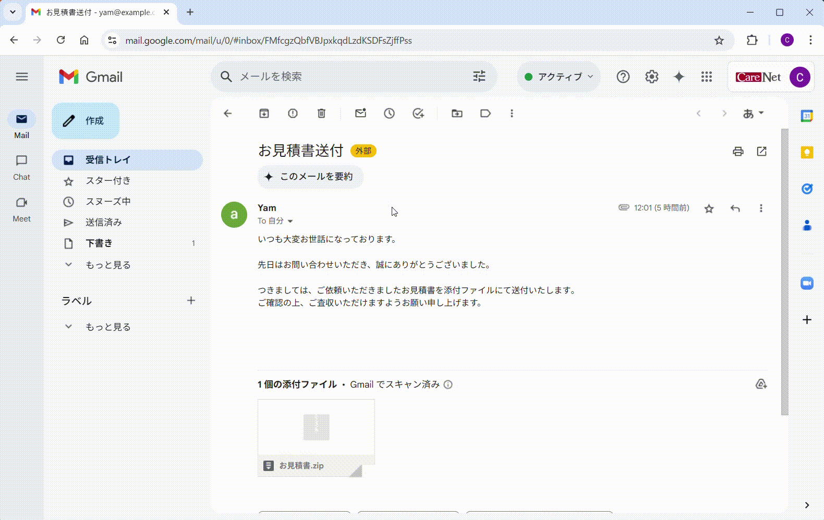824x520 pixels.
Task: Open Google Keep side panel
Action: click(x=807, y=152)
